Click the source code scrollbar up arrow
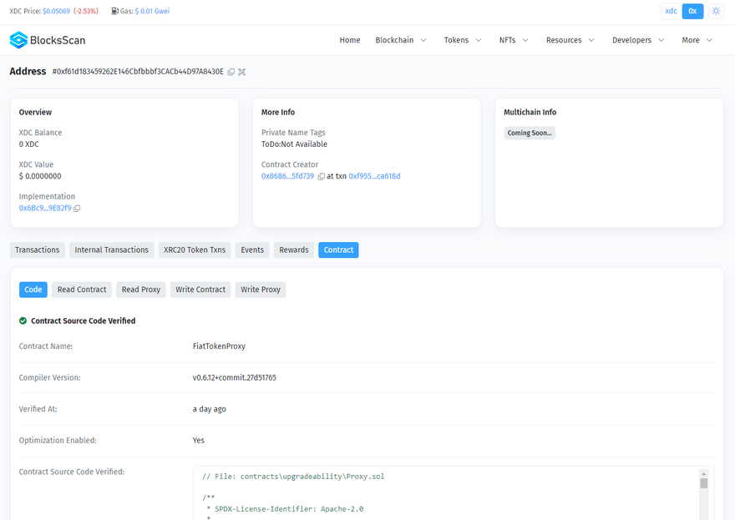 (704, 473)
